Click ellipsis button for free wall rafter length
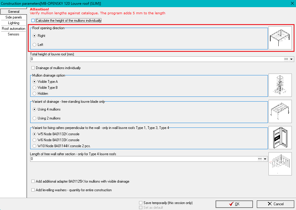The height and width of the screenshot is (210, 296). 260,159
